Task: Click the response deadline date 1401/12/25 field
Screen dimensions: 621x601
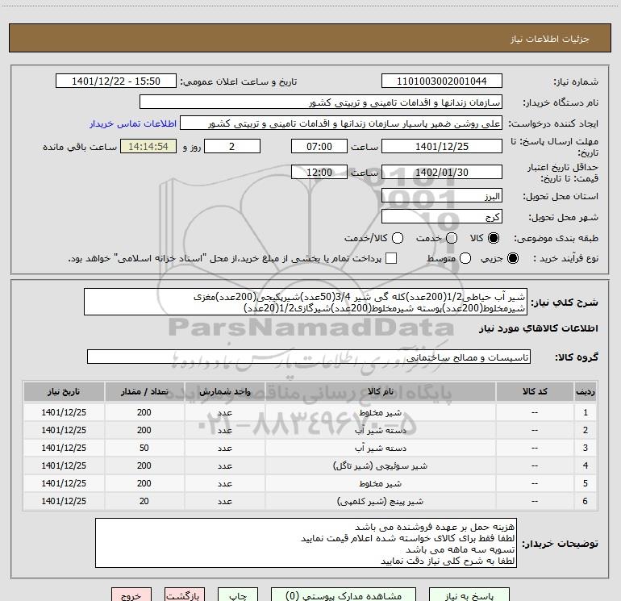Action: coord(442,146)
